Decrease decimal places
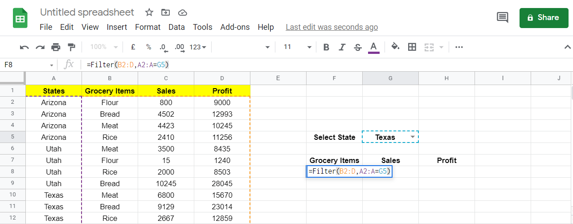 tap(163, 47)
